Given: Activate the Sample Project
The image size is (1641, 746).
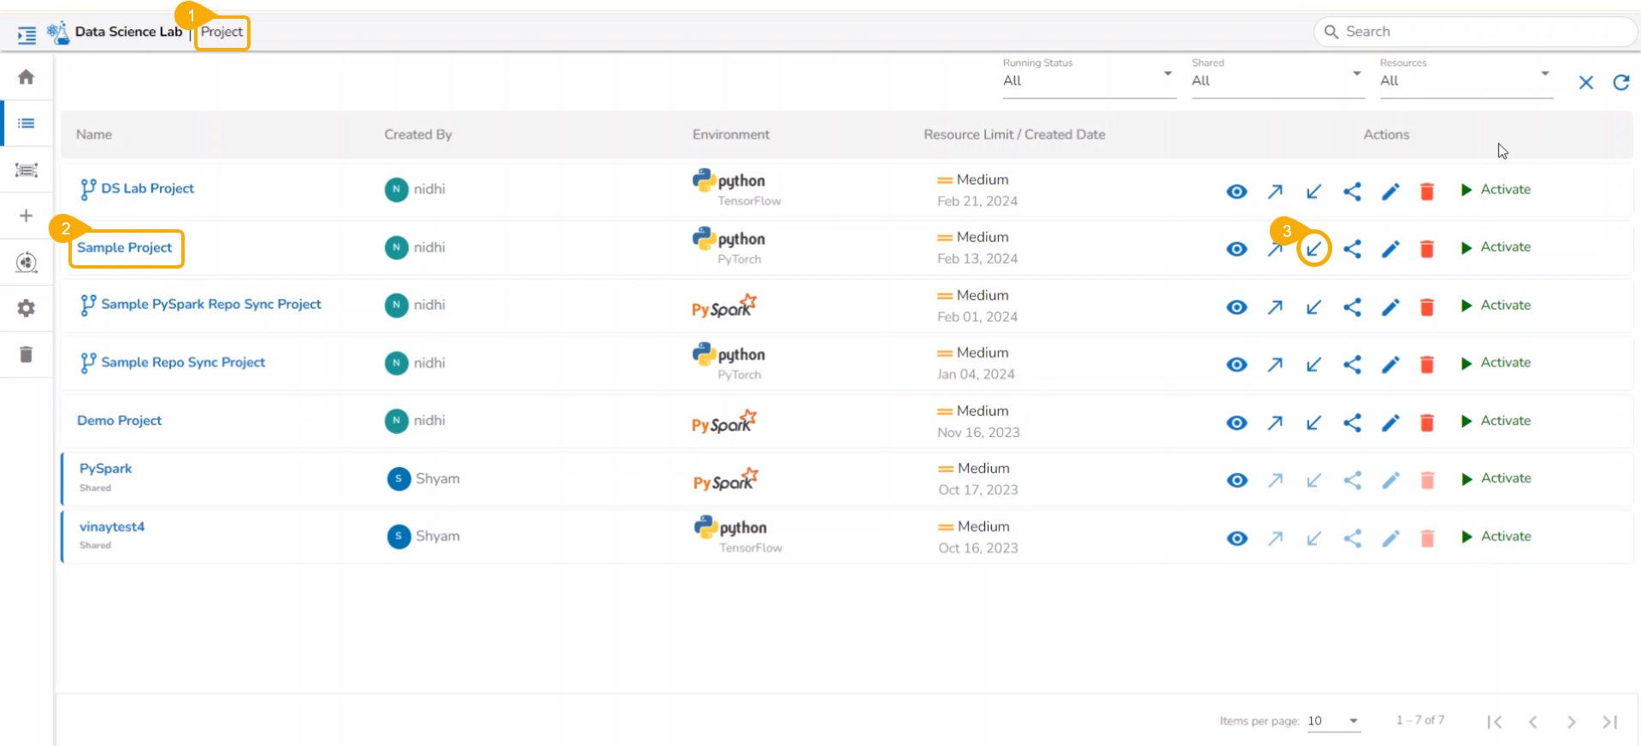Looking at the screenshot, I should [x=1496, y=247].
